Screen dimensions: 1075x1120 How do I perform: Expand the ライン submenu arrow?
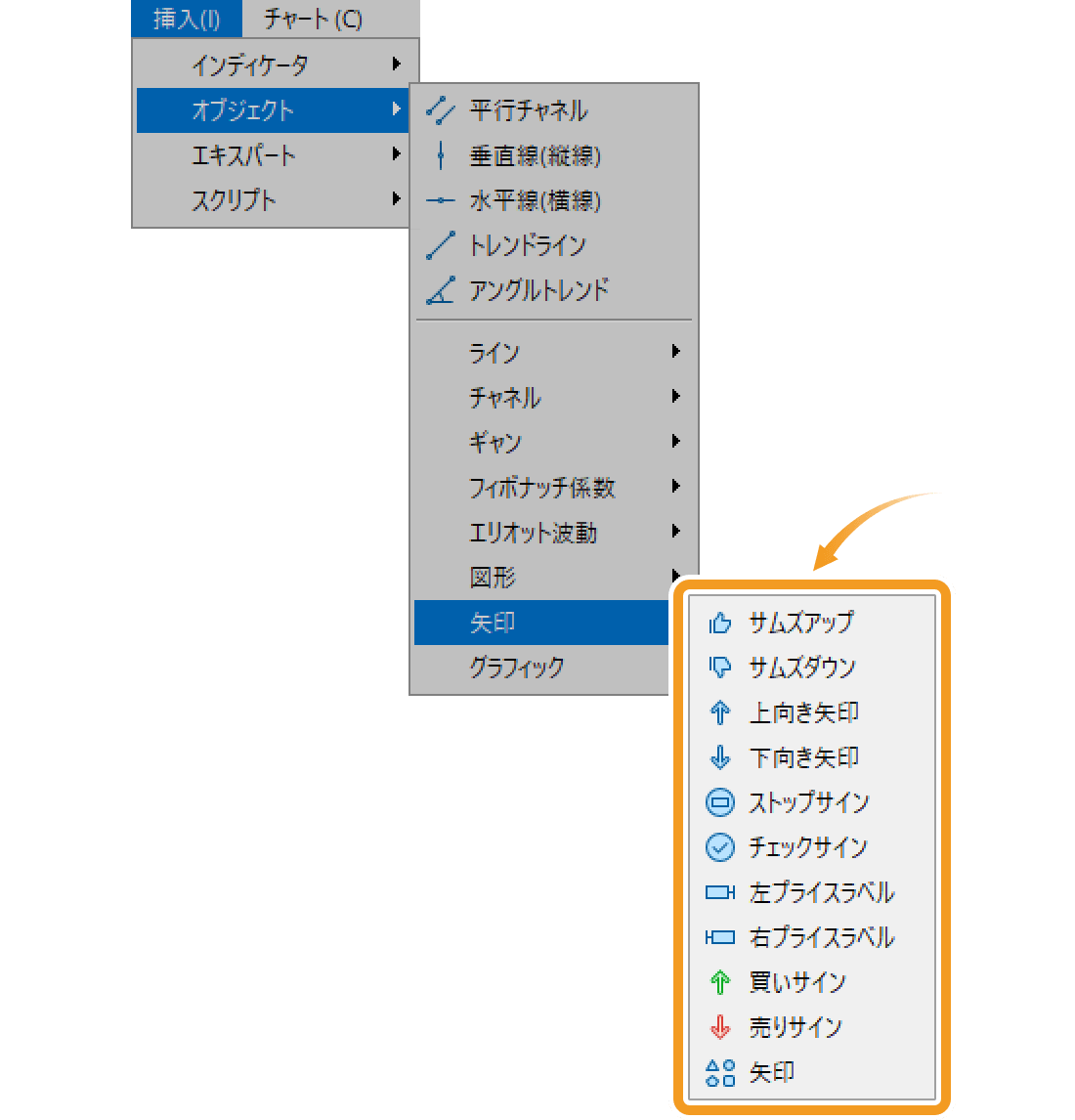click(x=675, y=351)
